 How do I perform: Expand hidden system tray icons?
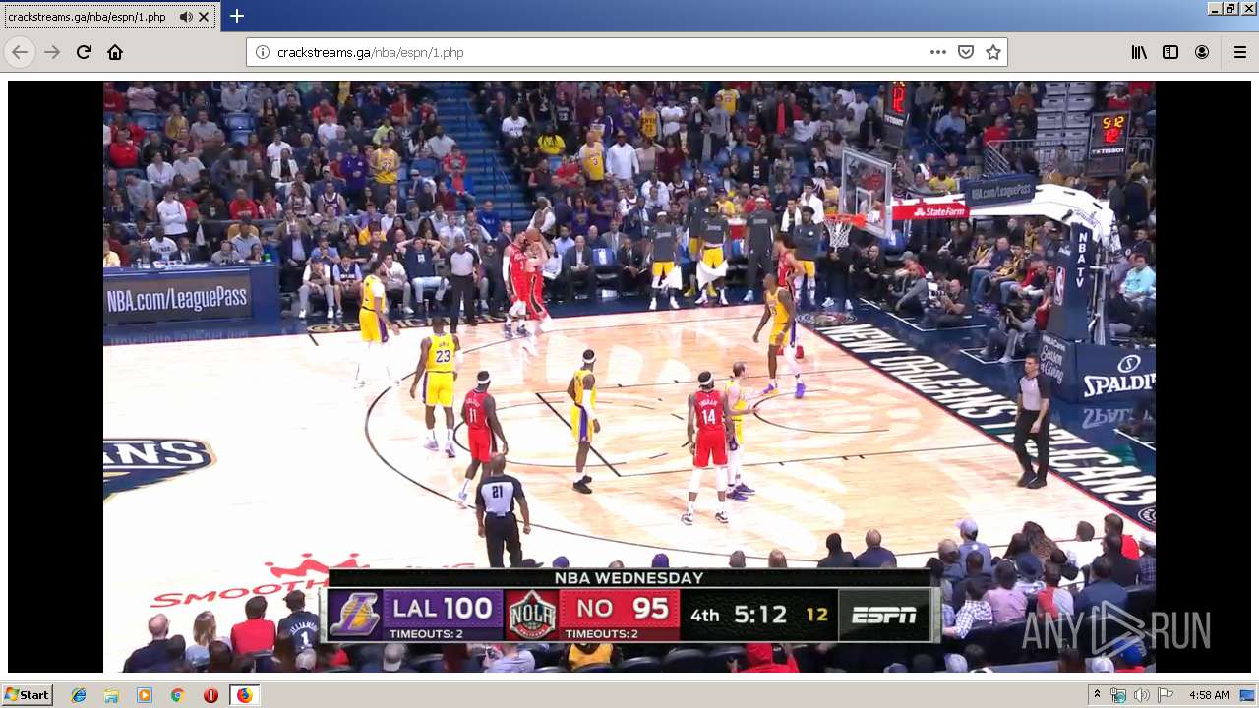click(1097, 695)
